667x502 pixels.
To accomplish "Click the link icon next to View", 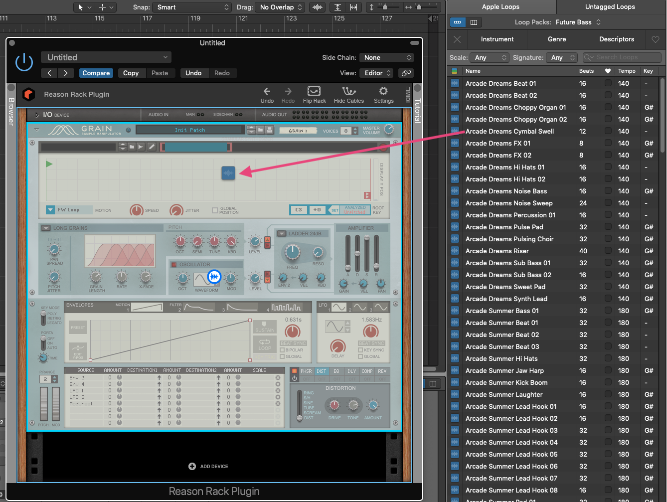I will (x=406, y=73).
